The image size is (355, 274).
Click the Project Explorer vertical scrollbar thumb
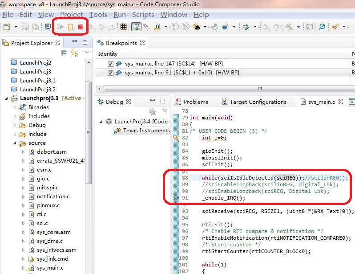coord(88,132)
